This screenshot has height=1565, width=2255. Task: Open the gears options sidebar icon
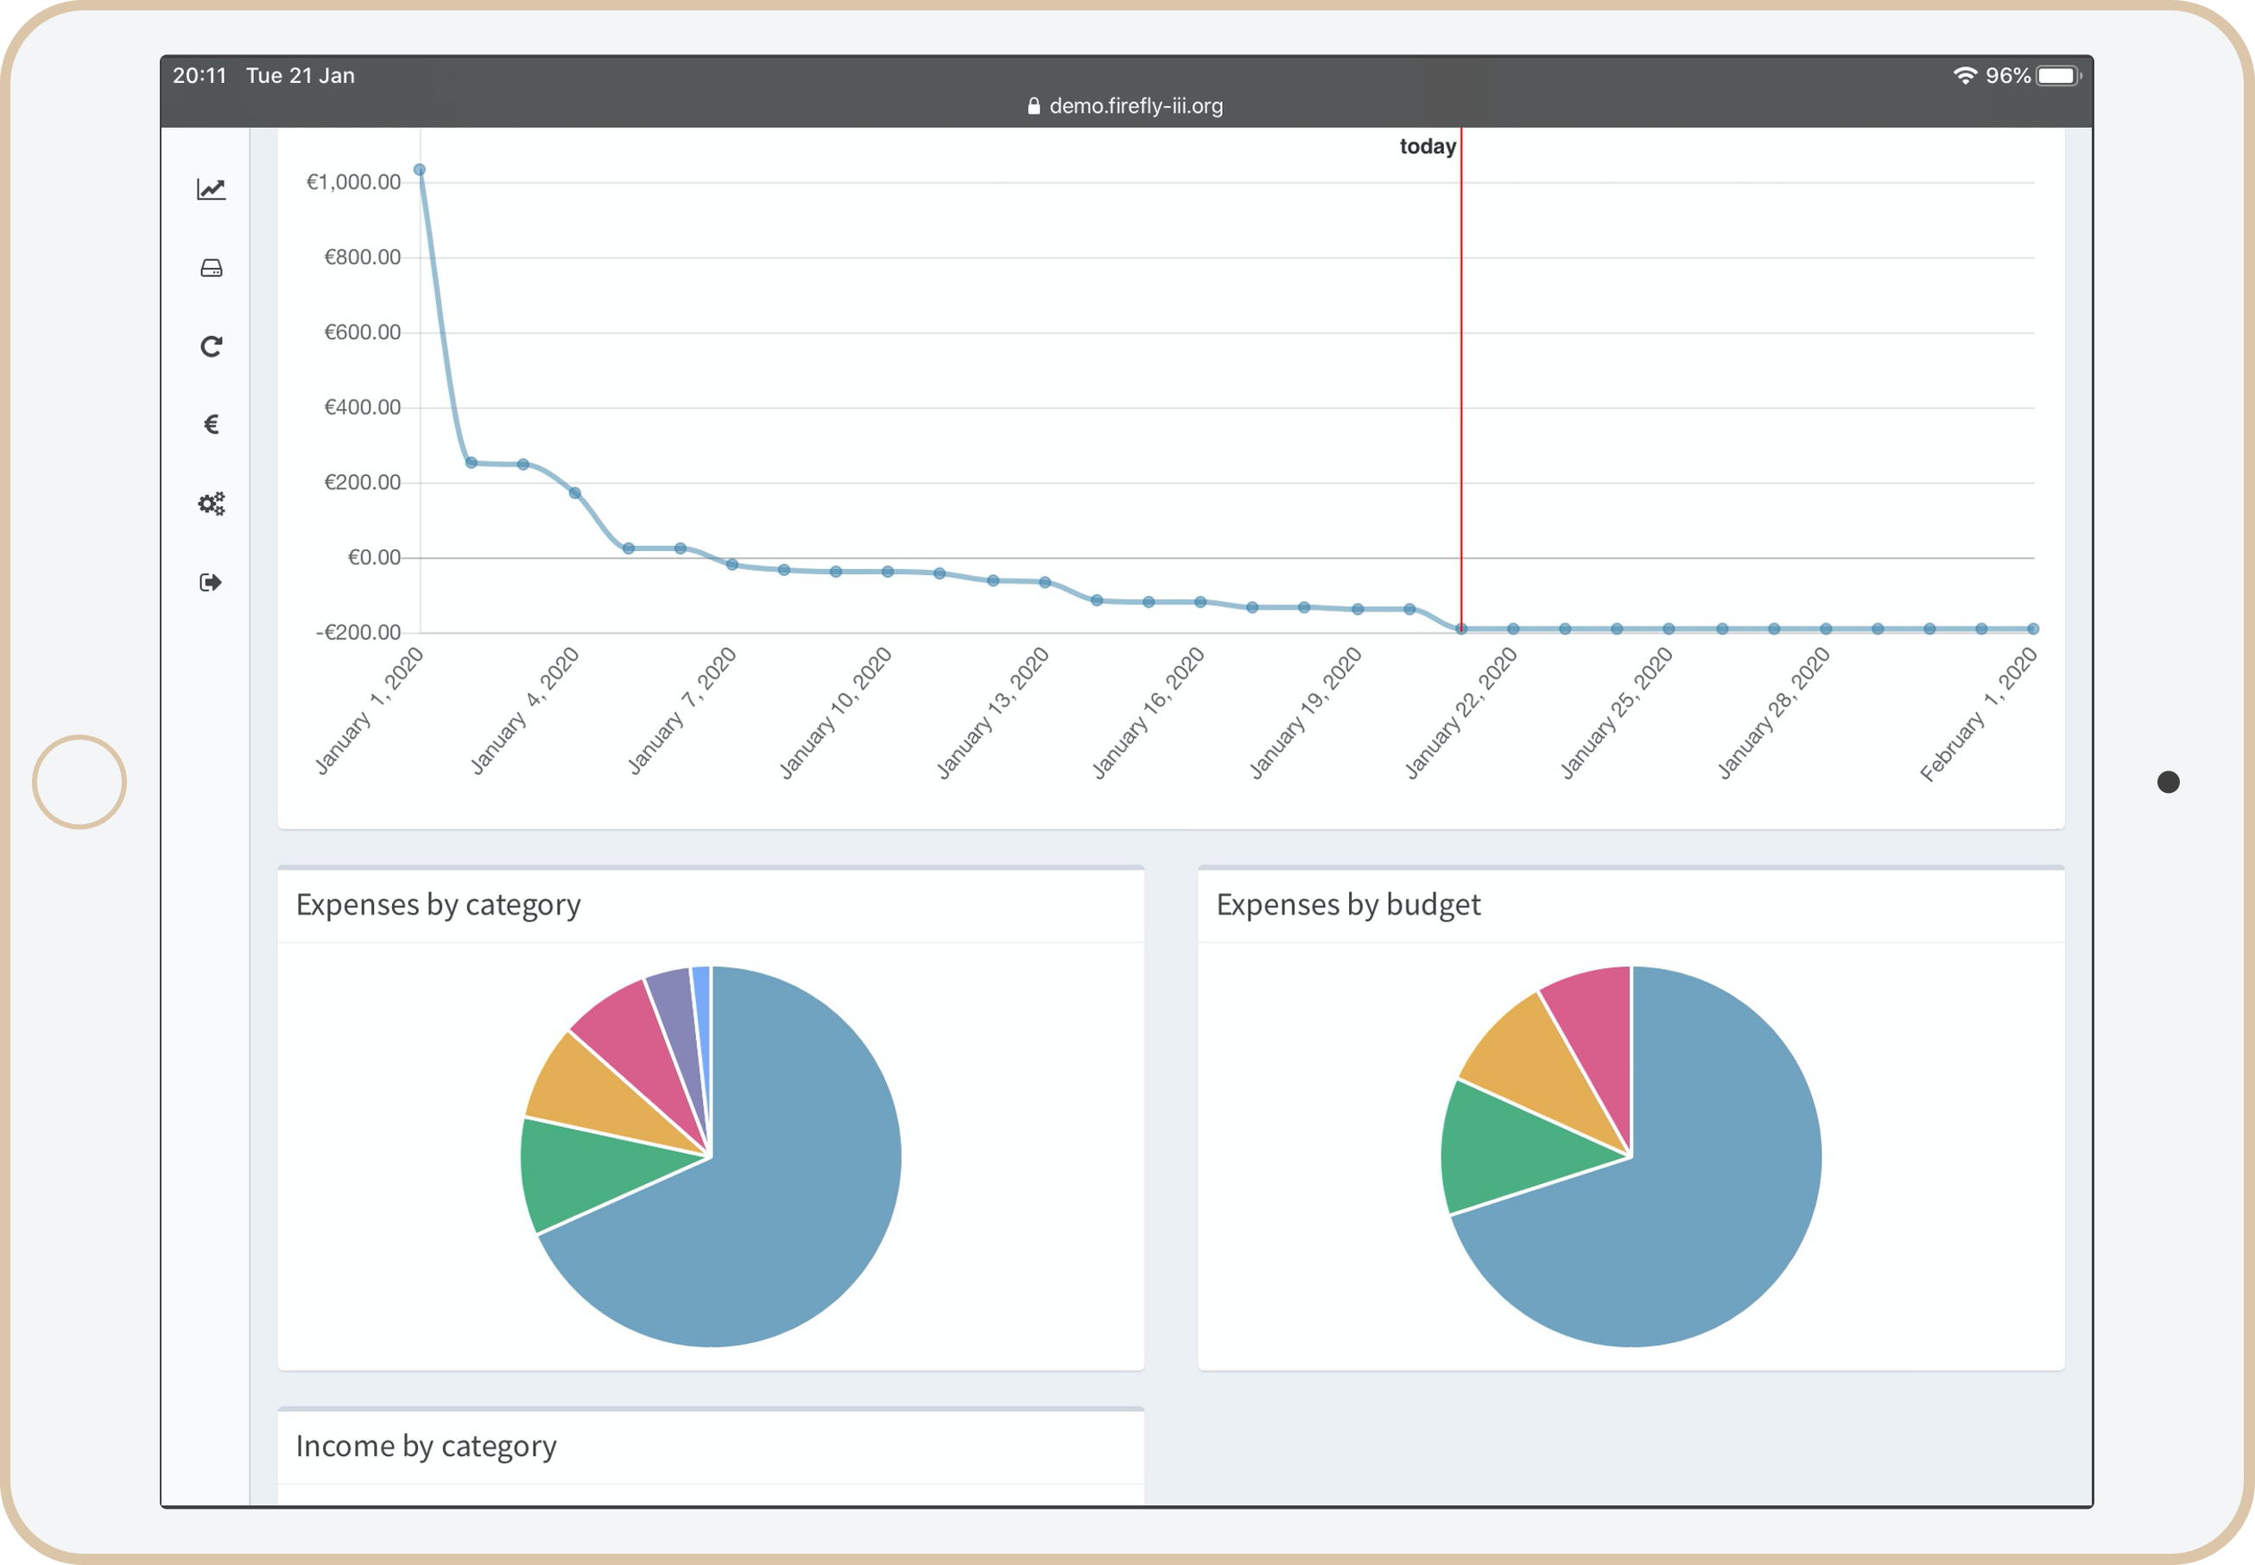point(211,504)
